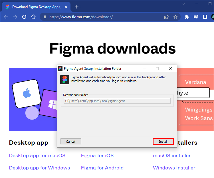Go to the browser home page

click(x=33, y=17)
